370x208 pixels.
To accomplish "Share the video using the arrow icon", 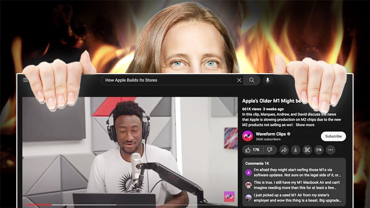I will pyautogui.click(x=284, y=150).
